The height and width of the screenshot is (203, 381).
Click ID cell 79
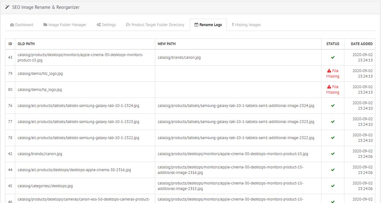[10, 74]
